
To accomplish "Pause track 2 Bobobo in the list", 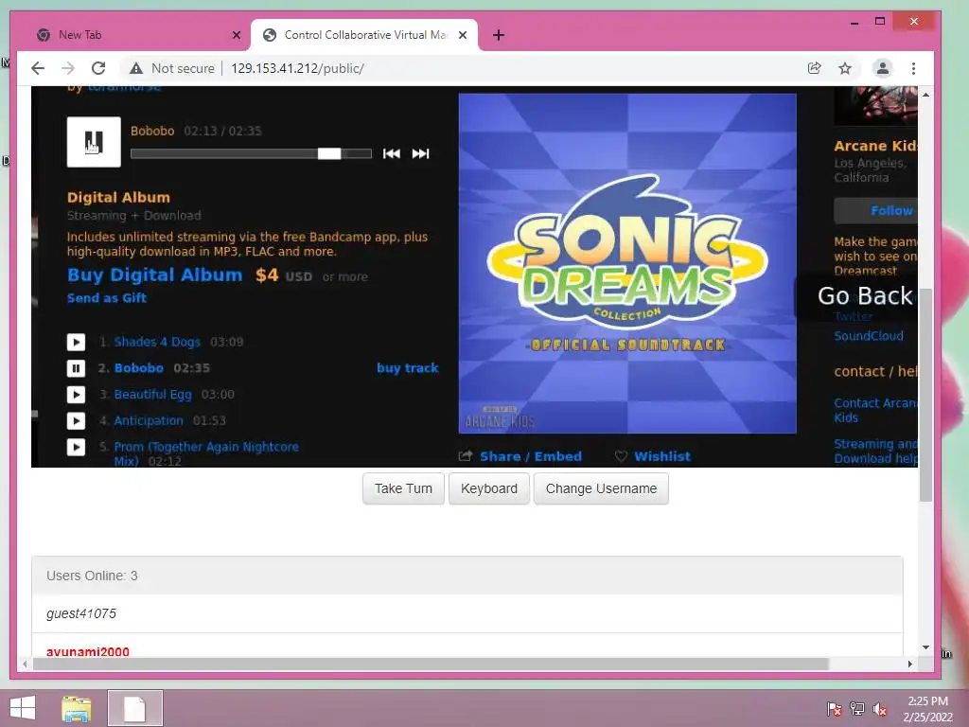I will tap(76, 368).
